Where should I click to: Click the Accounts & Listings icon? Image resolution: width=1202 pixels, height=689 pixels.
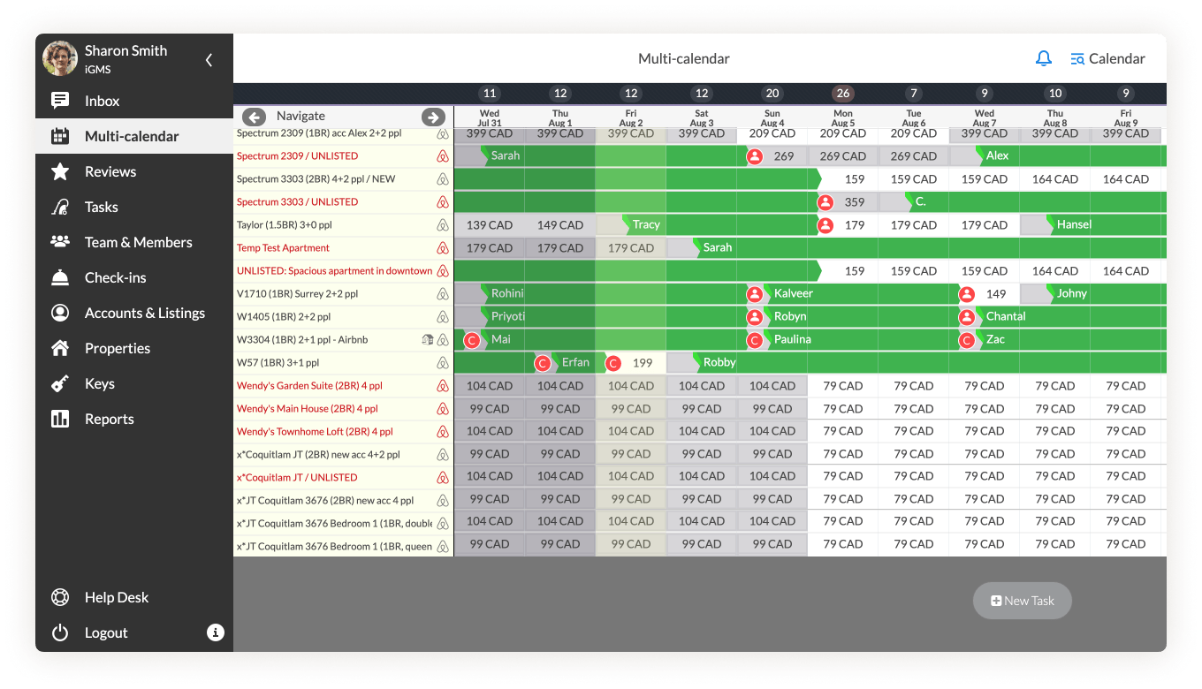pos(60,313)
